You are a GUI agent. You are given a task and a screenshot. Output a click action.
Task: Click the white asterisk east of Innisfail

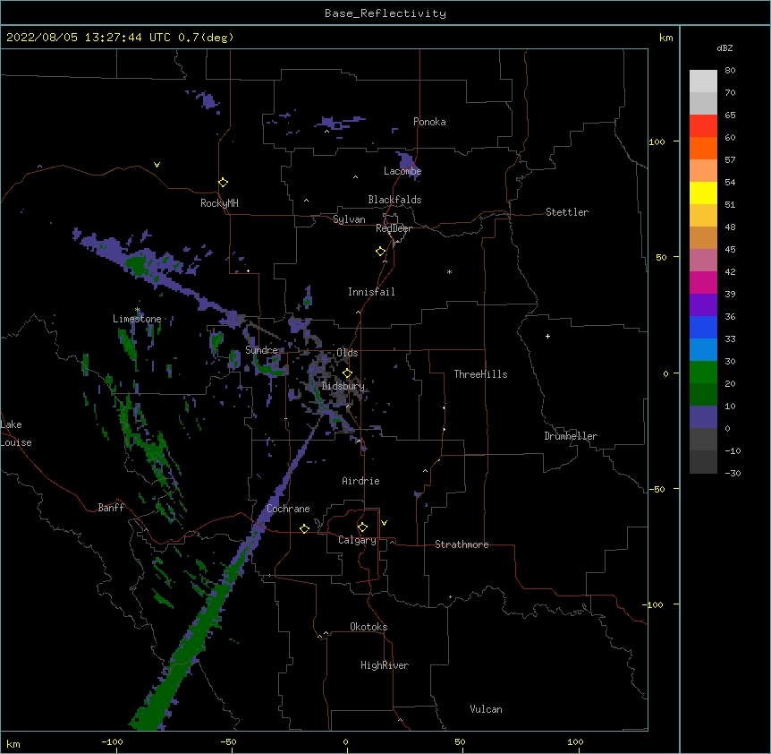click(x=449, y=271)
